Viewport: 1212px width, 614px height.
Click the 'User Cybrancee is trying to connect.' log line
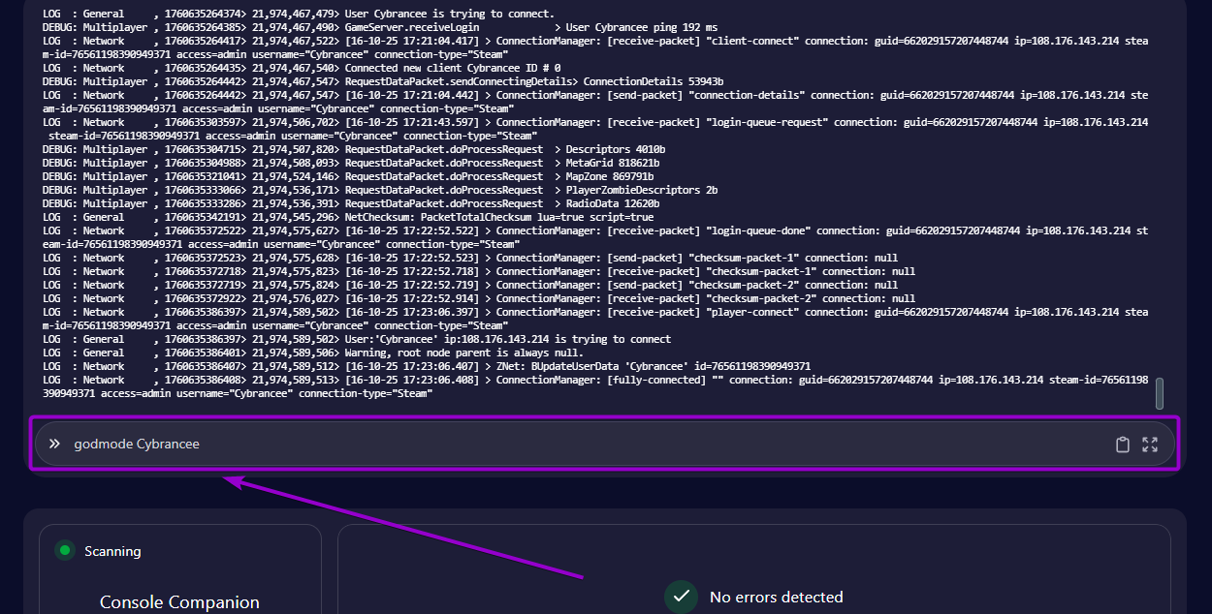pyautogui.click(x=449, y=14)
